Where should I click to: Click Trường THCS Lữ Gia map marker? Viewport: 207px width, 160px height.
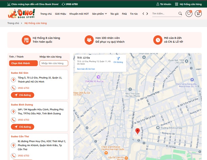click(158, 128)
